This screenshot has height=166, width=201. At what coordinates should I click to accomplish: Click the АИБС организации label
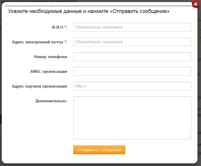48,71
